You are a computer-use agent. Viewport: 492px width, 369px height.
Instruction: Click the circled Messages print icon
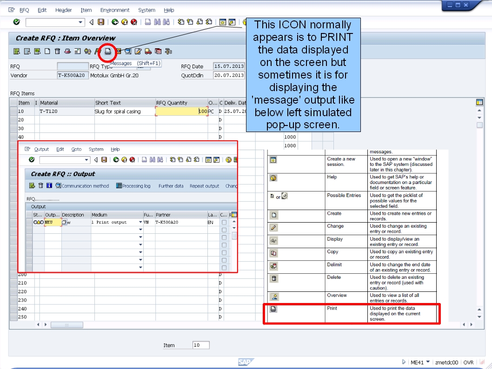[107, 52]
